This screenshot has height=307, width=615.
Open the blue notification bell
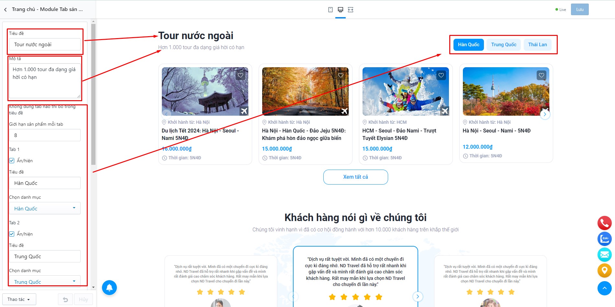point(109,288)
